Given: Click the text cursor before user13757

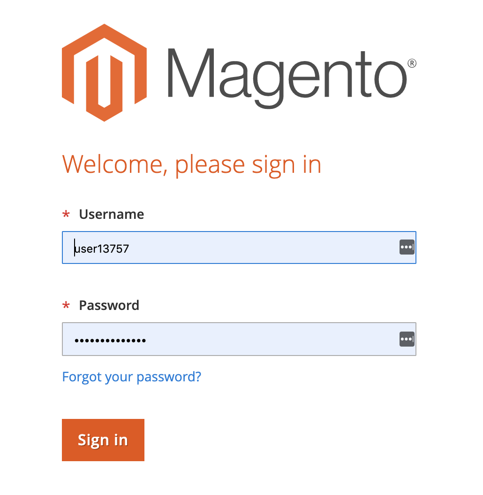Looking at the screenshot, I should (75, 247).
